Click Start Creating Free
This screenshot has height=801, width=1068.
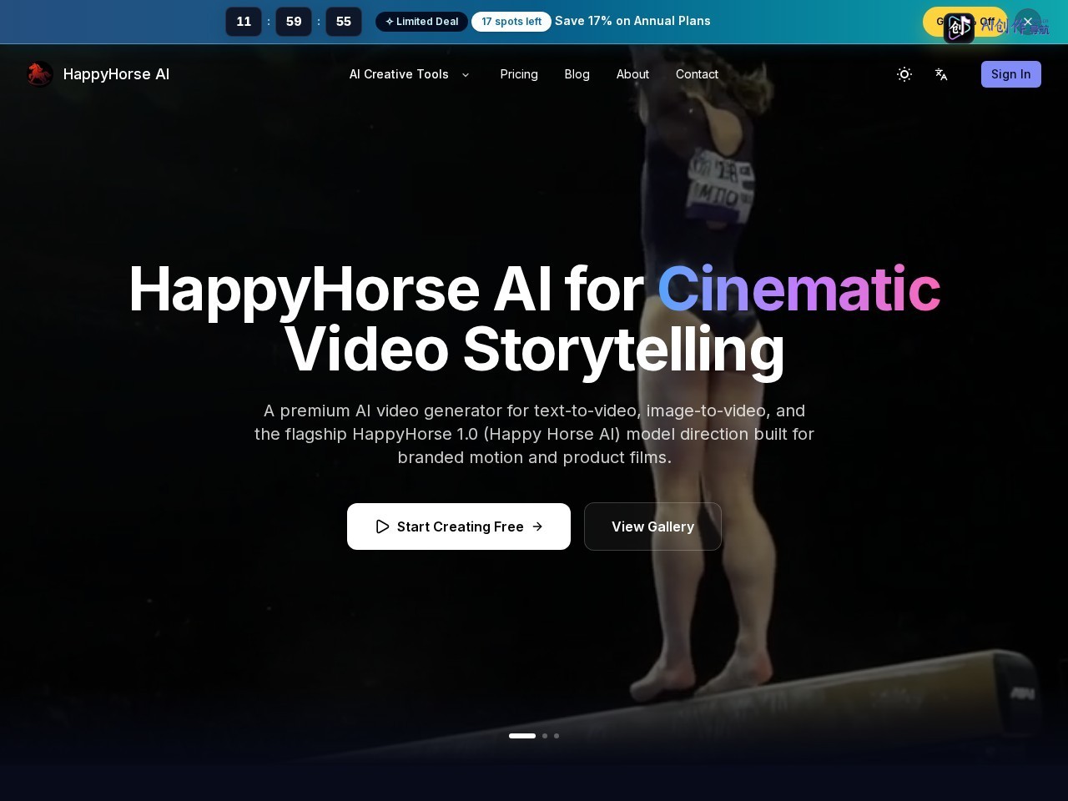[x=459, y=526]
